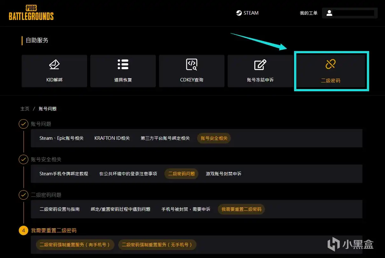Open the KID解绑 self-service tile
385x258 pixels.
tap(54, 71)
